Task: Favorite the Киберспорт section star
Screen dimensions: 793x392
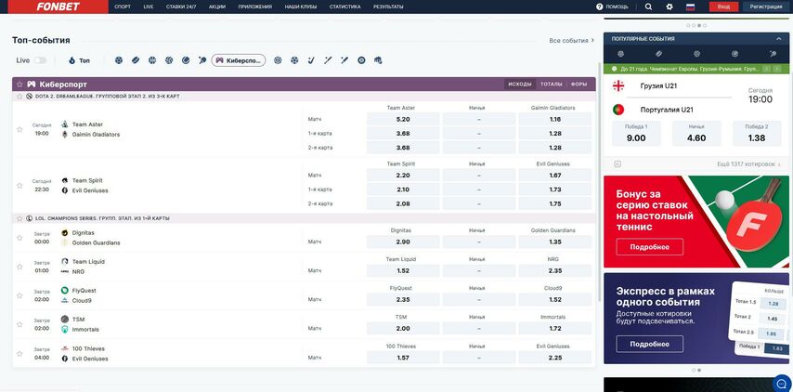Action: [19, 85]
